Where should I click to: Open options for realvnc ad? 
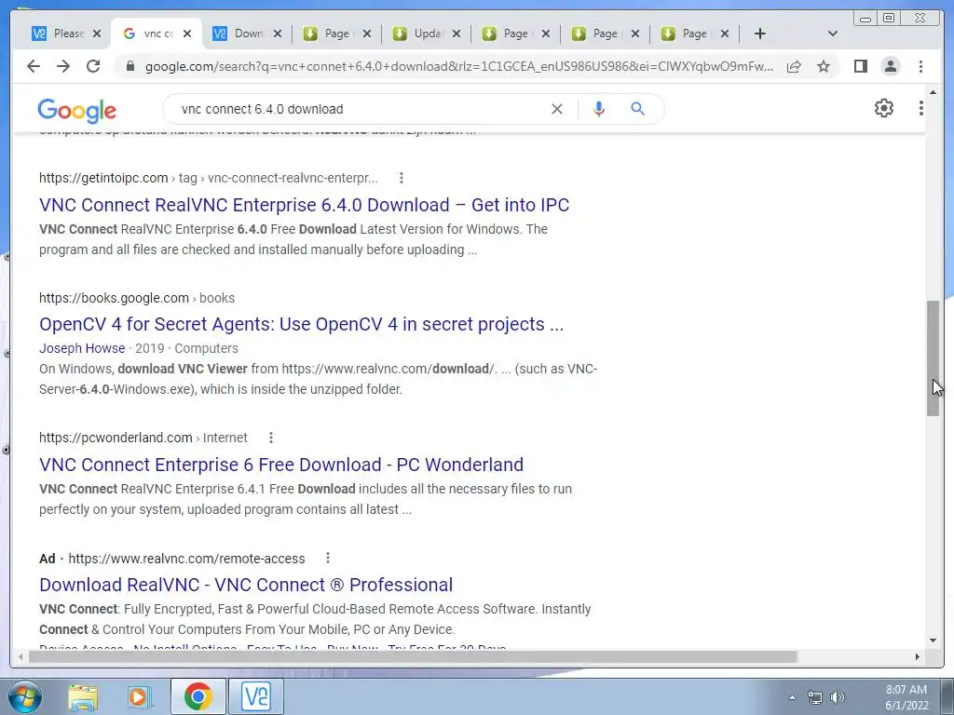tap(327, 559)
